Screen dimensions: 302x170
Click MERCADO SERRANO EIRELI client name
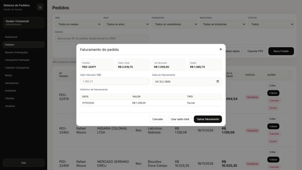113,164
